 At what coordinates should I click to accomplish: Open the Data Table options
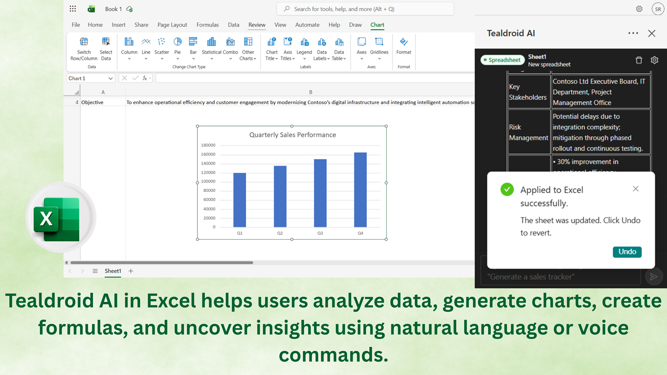(339, 49)
